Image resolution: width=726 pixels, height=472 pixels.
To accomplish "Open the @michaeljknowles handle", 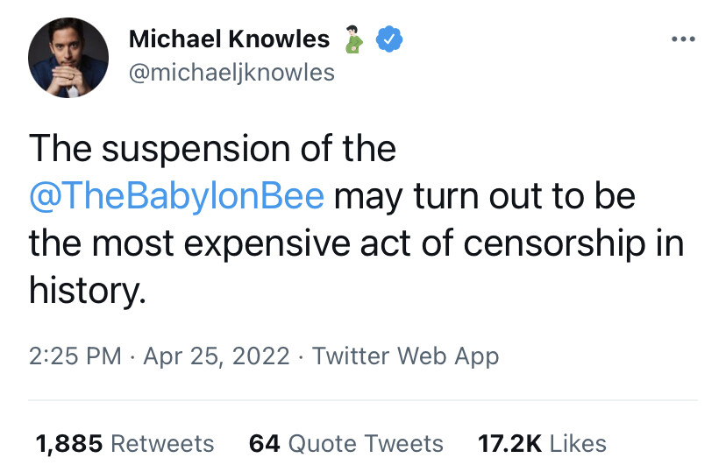I will point(231,73).
